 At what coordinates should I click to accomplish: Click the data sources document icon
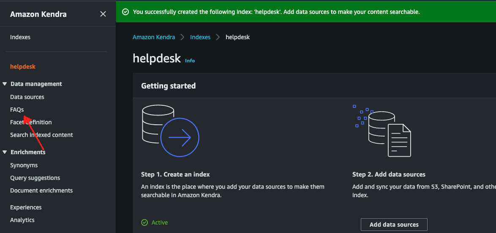pyautogui.click(x=382, y=131)
